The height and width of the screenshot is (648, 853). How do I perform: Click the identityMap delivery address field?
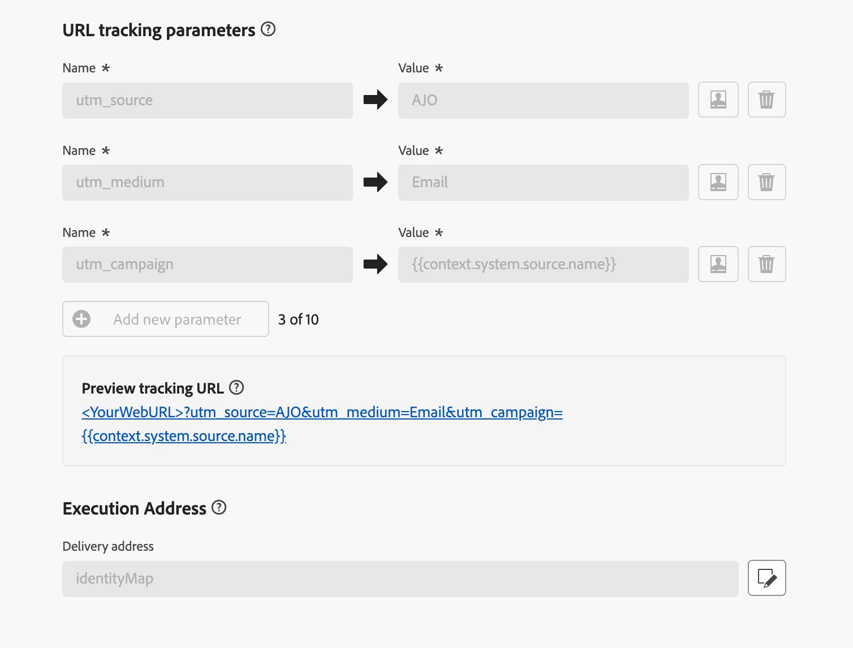coord(400,578)
